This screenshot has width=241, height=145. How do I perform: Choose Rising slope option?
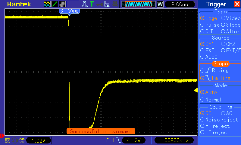coord(214,71)
